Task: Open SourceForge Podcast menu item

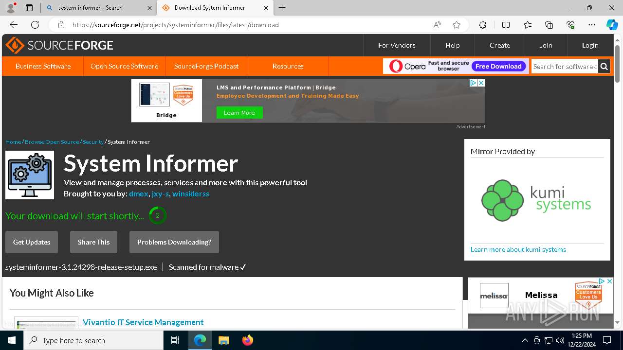Action: click(206, 66)
